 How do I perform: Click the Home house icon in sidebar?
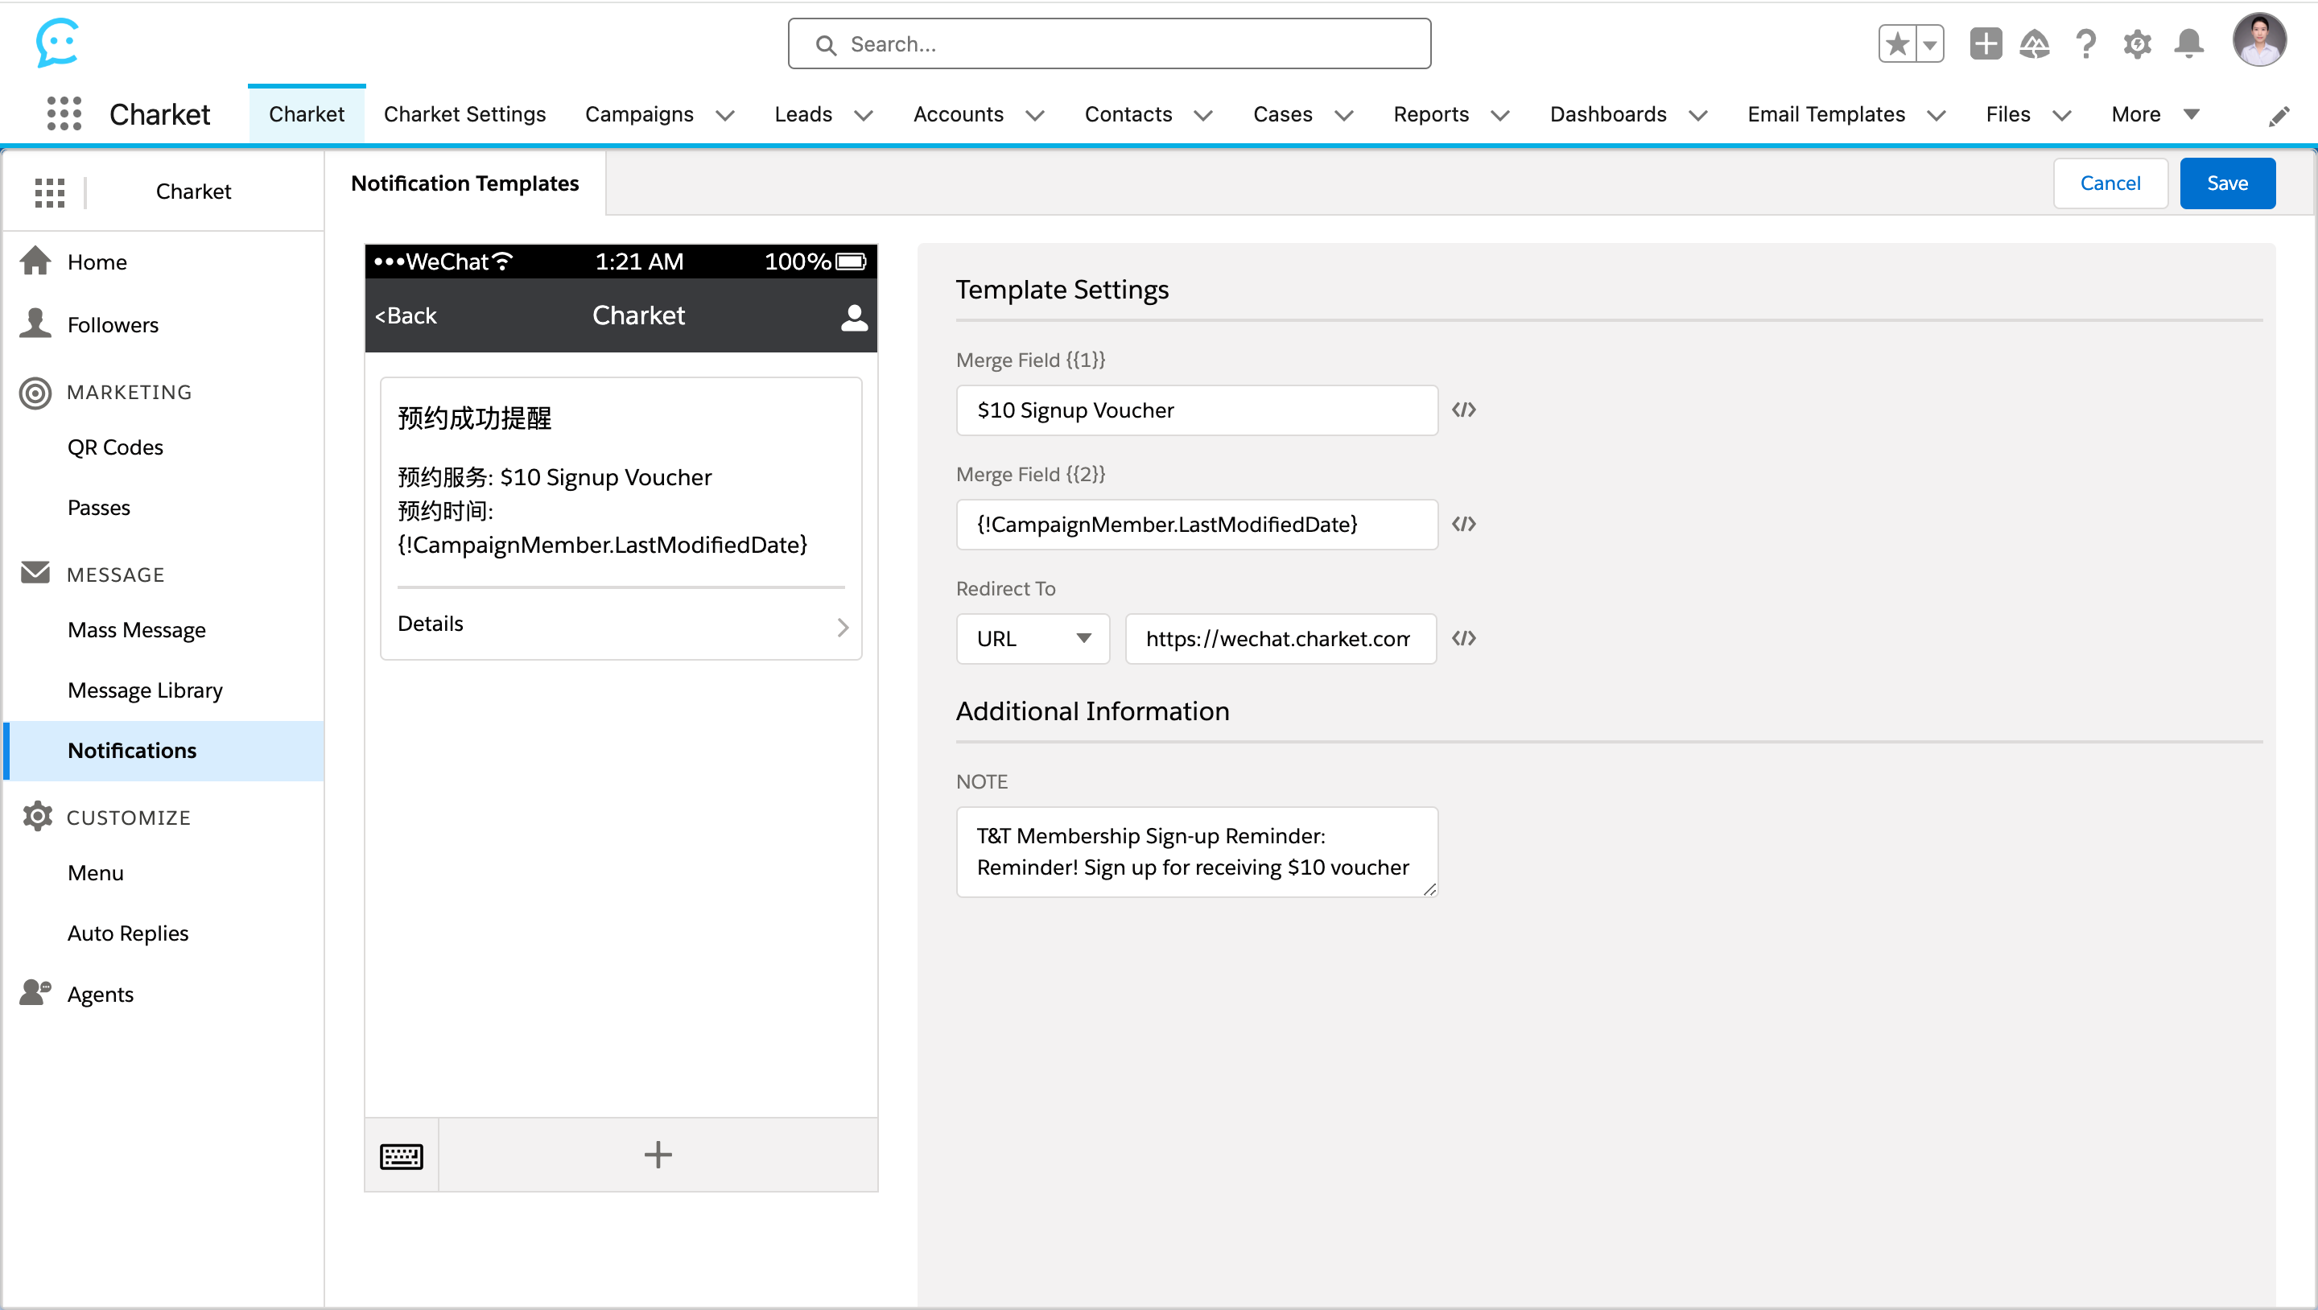pos(36,261)
